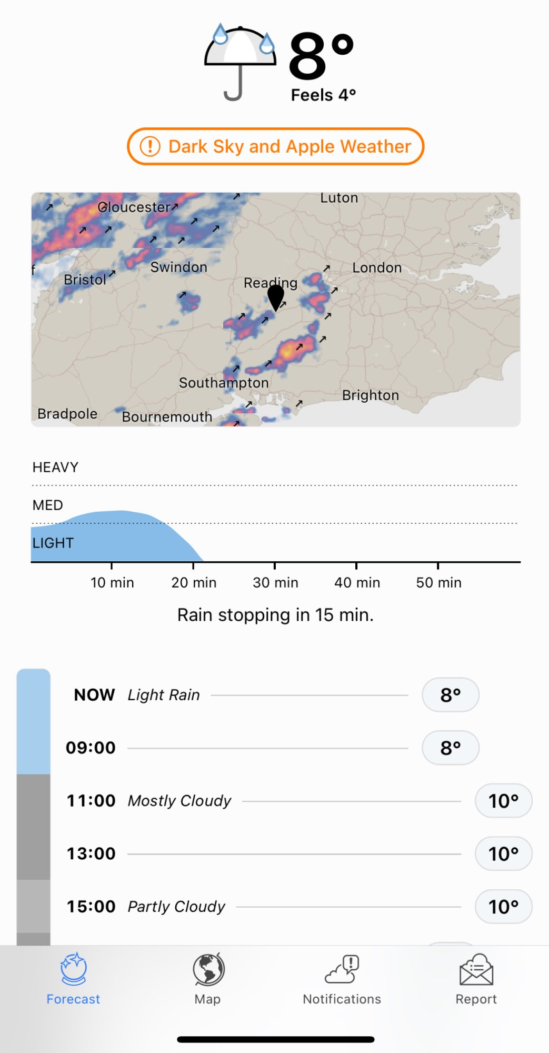The width and height of the screenshot is (549, 1053).
Task: Open the Report envelope icon
Action: click(x=476, y=970)
